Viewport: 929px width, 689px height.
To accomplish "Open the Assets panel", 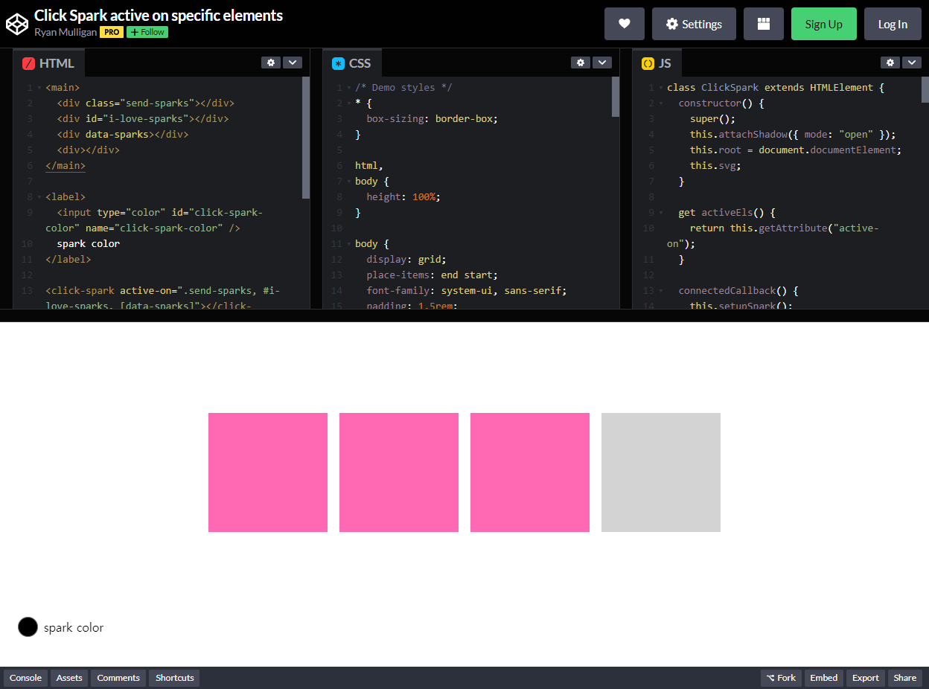I will (69, 678).
